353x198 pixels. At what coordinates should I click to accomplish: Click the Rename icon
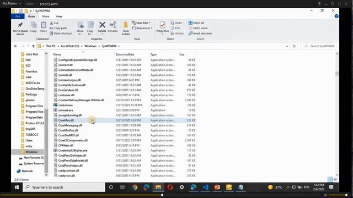113,25
